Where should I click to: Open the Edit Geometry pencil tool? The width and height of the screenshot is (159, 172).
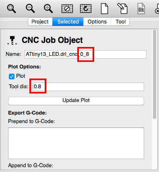[x=122, y=8]
